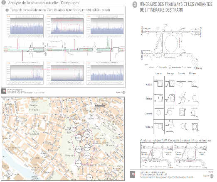Open the bottom-right tram travel time chart
The image size is (217, 182).
coord(105,73)
